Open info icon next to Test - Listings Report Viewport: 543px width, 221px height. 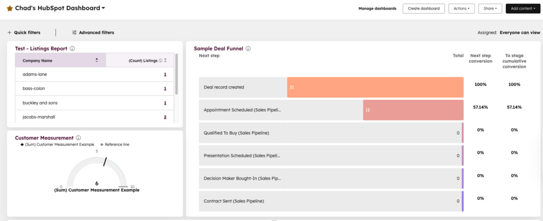click(72, 49)
